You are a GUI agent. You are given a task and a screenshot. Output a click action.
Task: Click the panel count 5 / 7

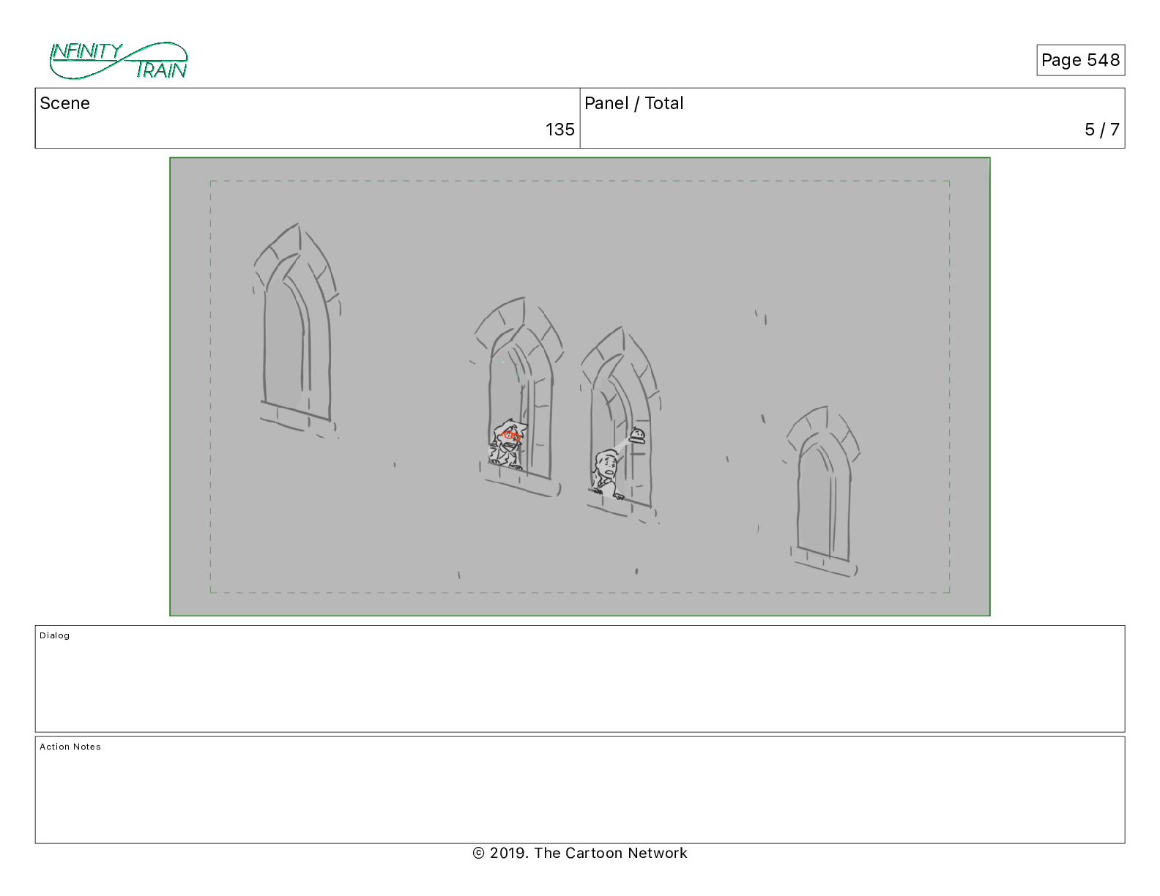tap(1102, 130)
